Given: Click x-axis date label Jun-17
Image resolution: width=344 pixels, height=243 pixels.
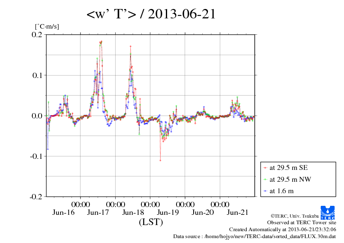Looking at the screenshot, I should [98, 212].
